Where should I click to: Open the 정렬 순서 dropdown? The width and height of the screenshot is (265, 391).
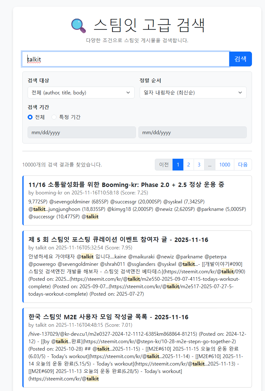(x=193, y=93)
